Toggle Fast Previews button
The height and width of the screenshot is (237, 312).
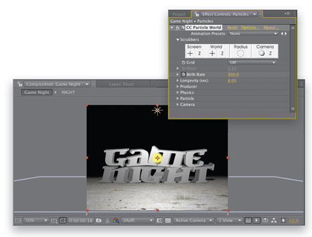coord(256,220)
